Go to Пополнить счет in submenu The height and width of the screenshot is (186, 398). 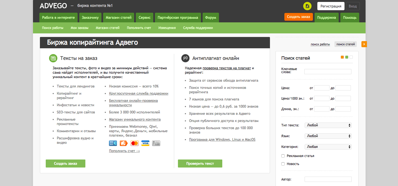coord(139,28)
